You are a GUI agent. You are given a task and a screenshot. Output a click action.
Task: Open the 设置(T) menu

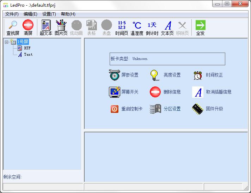pos(49,14)
